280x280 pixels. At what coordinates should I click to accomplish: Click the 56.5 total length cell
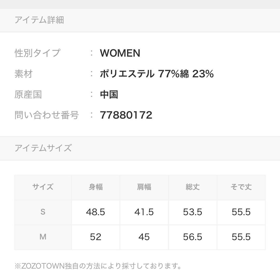pyautogui.click(x=193, y=237)
